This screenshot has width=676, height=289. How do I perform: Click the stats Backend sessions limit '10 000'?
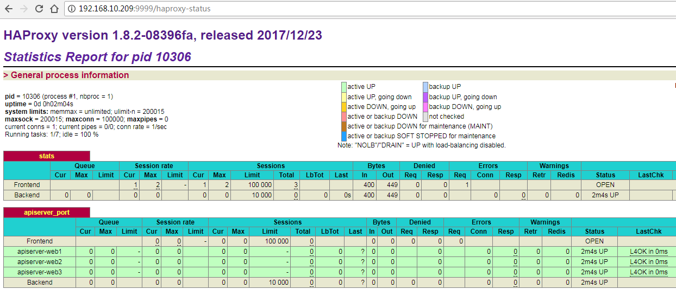[261, 195]
